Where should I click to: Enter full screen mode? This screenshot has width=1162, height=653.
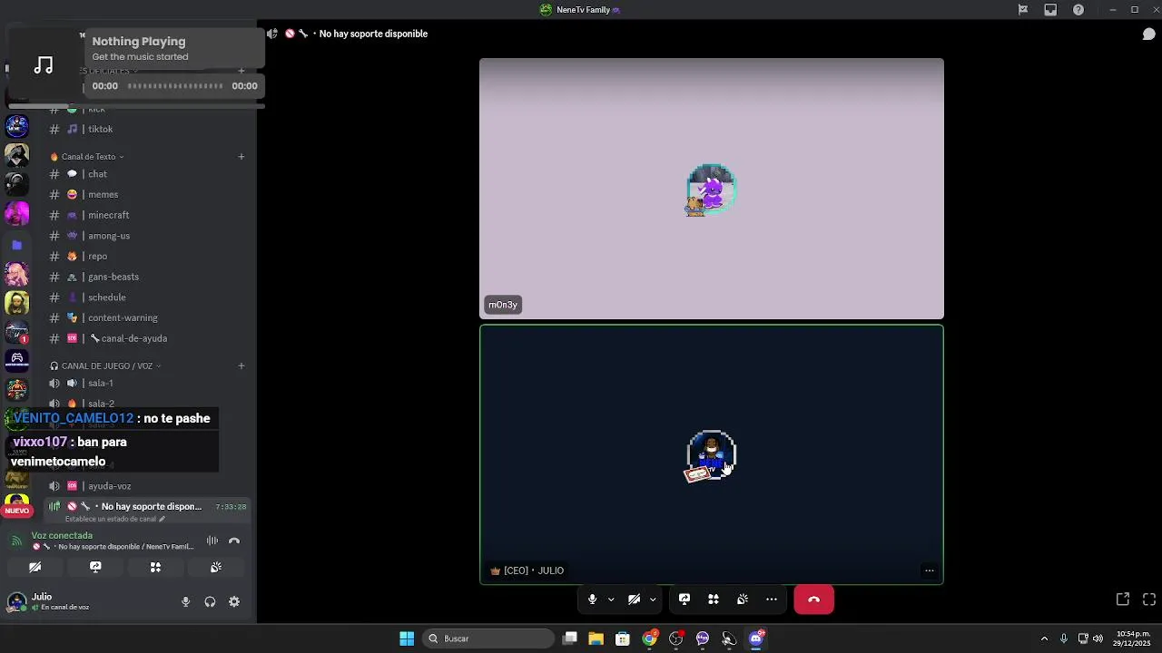point(1149,599)
